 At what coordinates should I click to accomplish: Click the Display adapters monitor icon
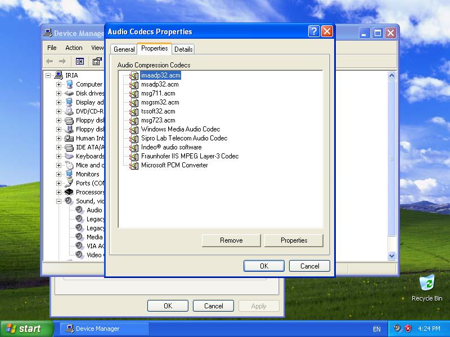69,102
